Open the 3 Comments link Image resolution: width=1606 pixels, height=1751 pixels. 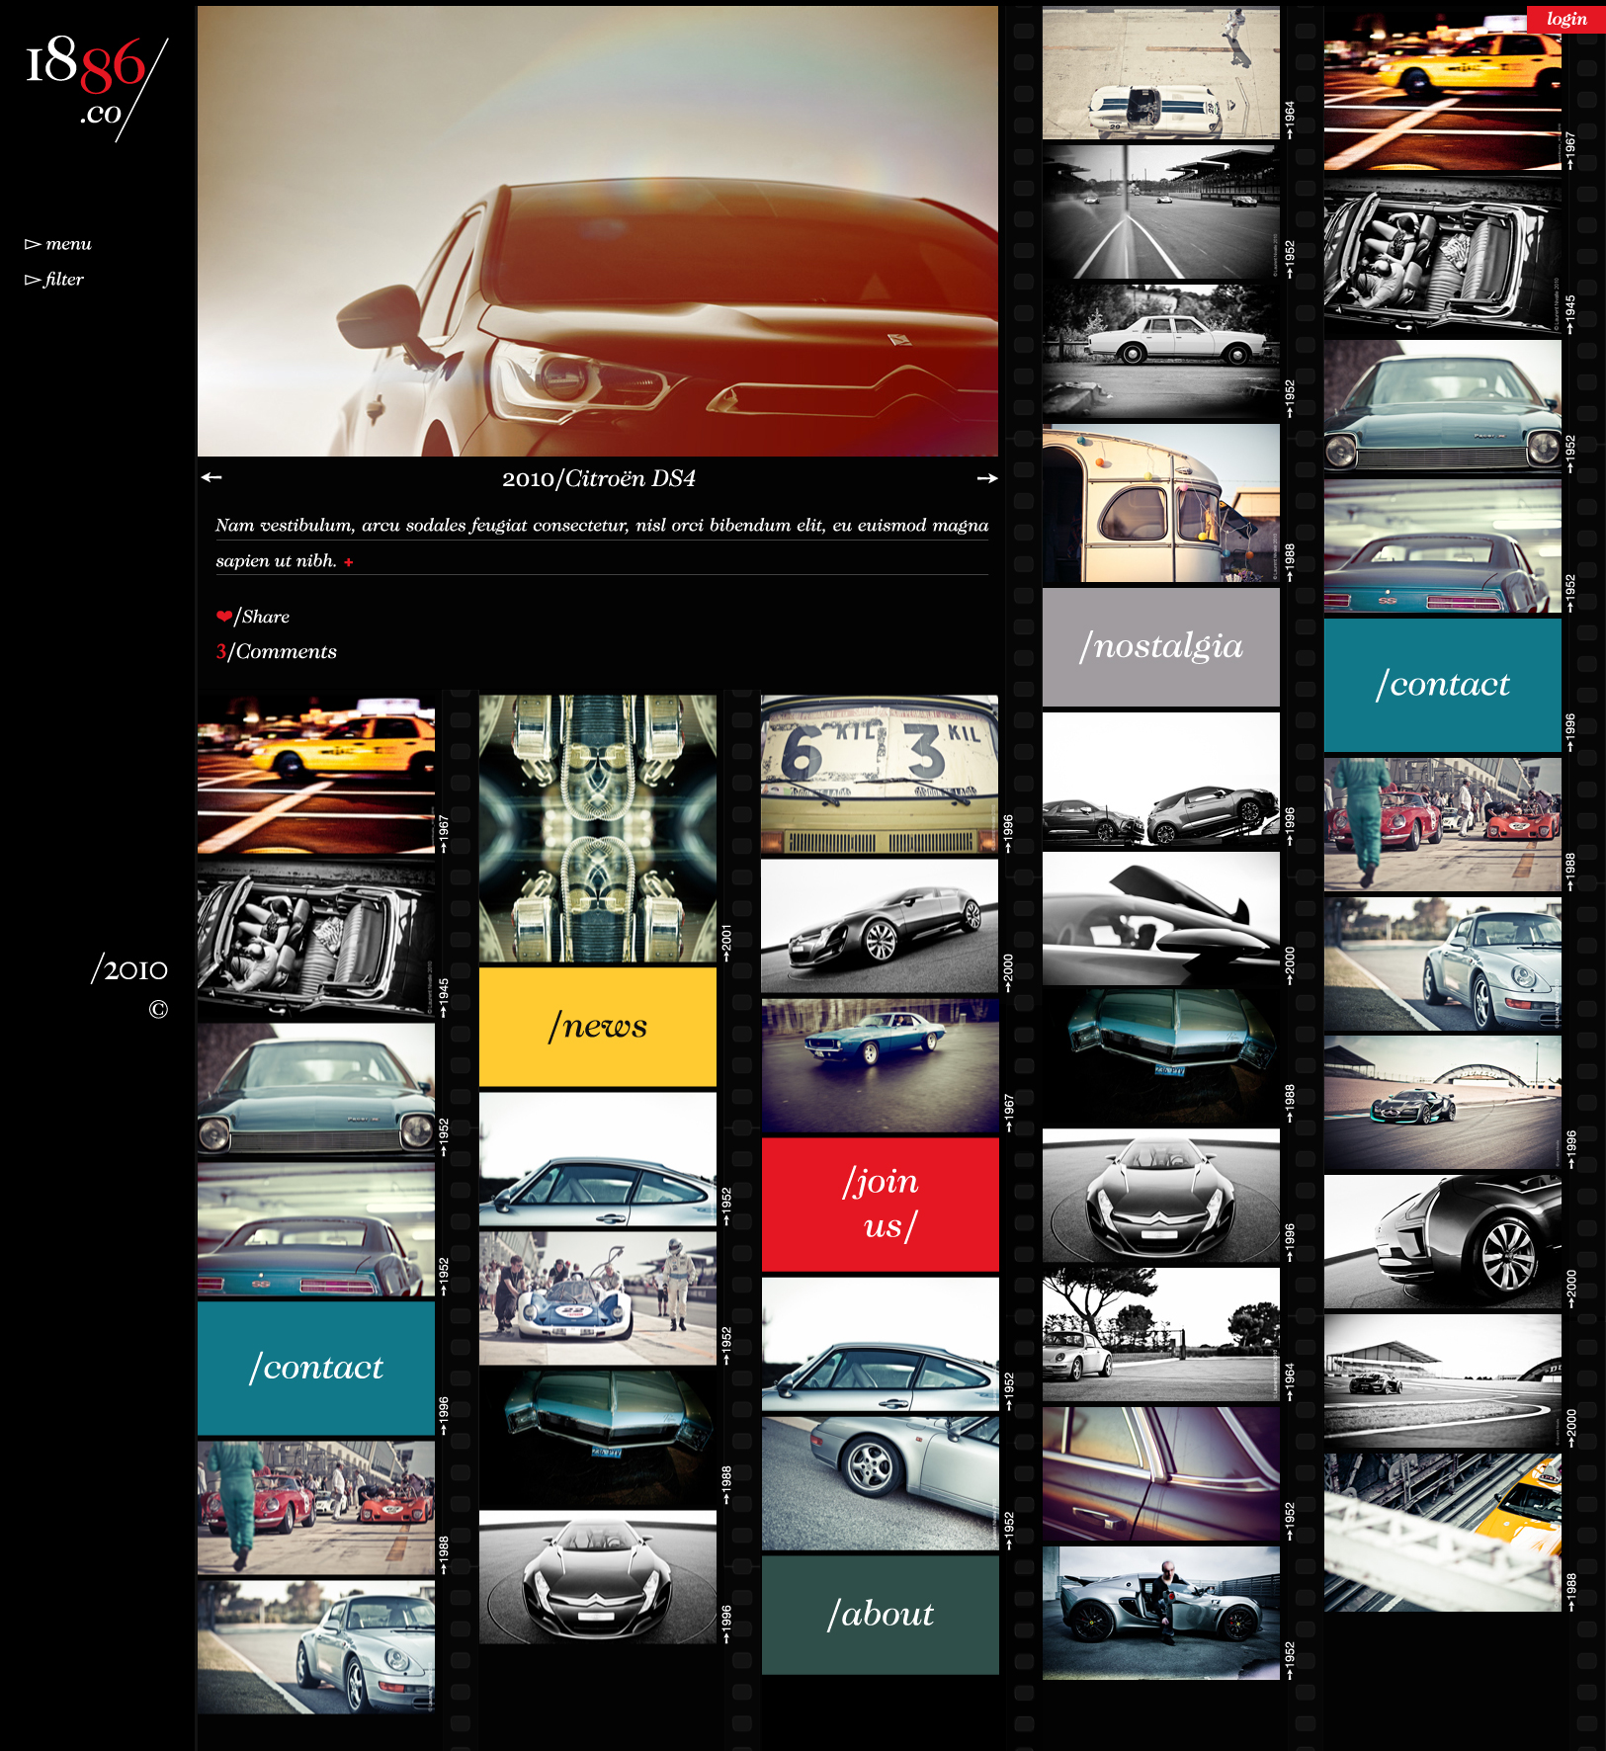[x=277, y=651]
